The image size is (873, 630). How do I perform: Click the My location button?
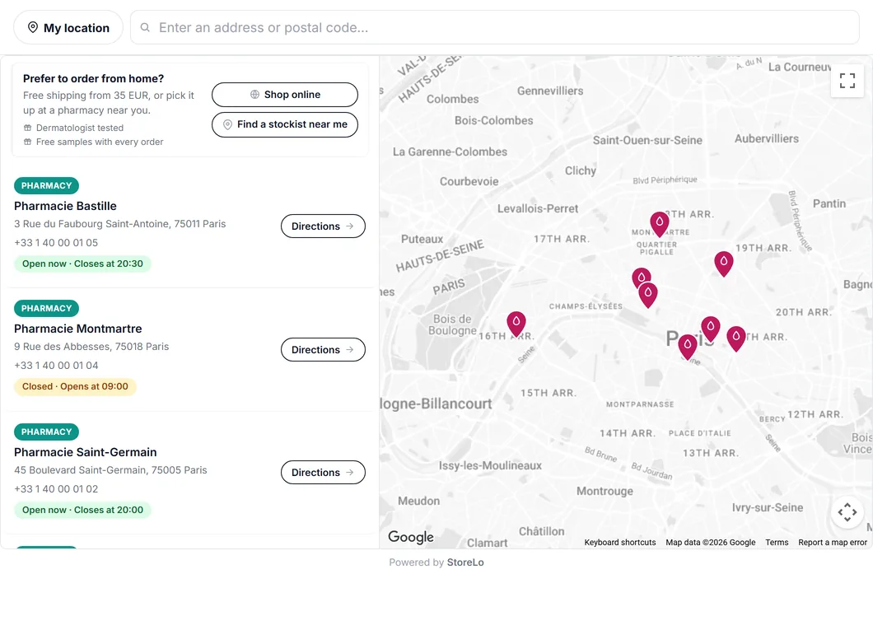coord(68,27)
